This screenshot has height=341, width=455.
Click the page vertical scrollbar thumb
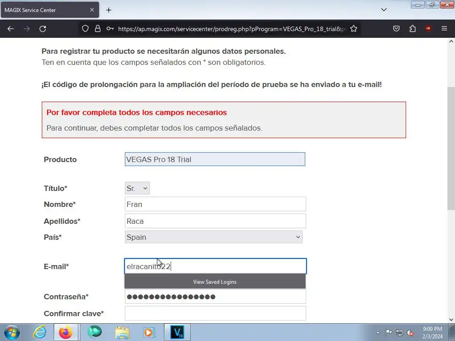(451, 148)
